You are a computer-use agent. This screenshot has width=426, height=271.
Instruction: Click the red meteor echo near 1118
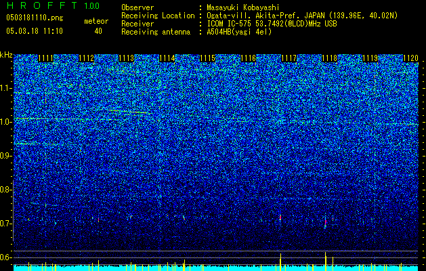(x=326, y=223)
